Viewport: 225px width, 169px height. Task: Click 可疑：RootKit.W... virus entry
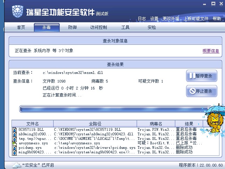pos(156,143)
